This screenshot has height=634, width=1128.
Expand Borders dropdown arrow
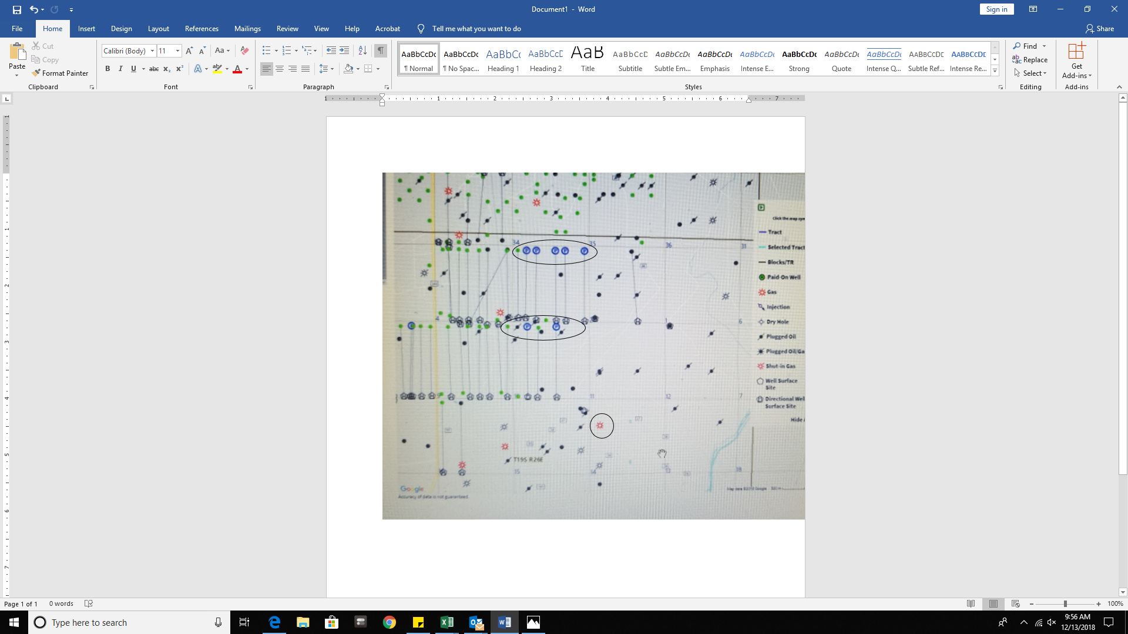click(378, 69)
